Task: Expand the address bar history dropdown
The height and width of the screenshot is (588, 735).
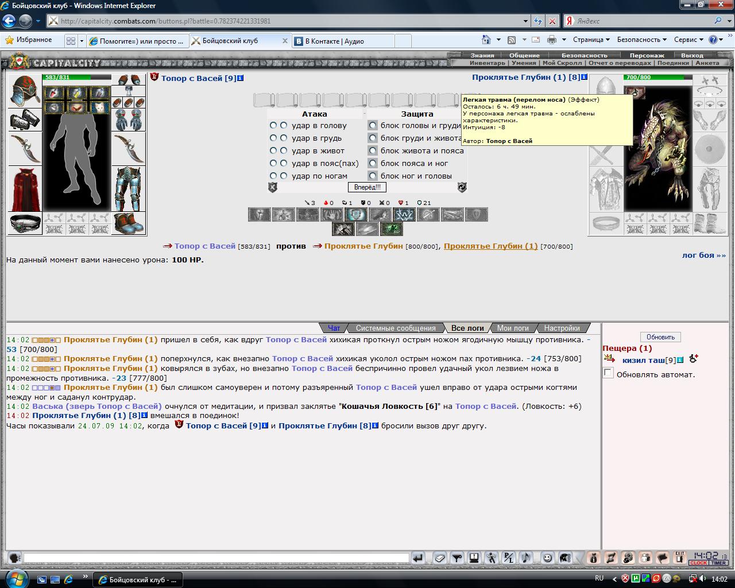Action: 526,21
